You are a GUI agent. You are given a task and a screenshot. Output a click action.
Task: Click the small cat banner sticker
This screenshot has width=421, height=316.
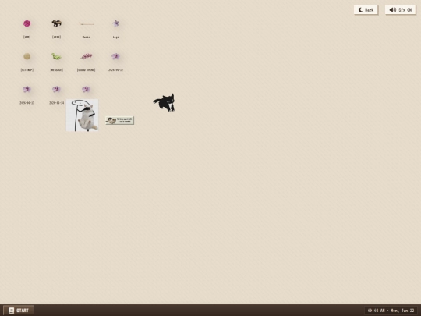119,120
